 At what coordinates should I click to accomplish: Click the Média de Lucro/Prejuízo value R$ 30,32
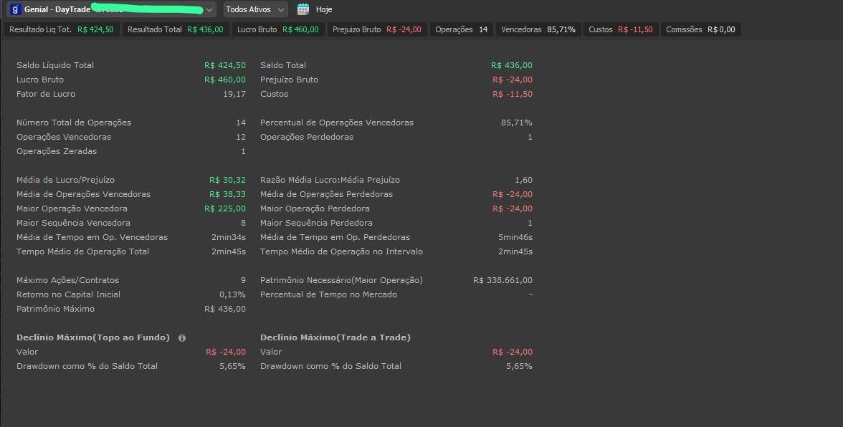coord(227,180)
